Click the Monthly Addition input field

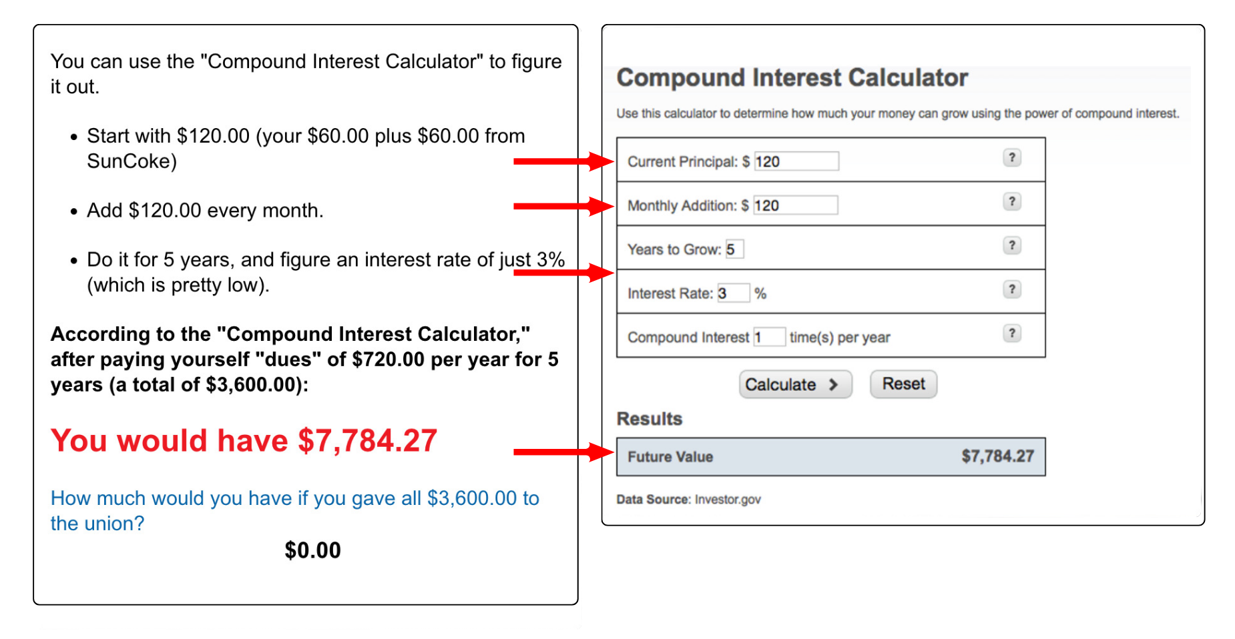[795, 205]
